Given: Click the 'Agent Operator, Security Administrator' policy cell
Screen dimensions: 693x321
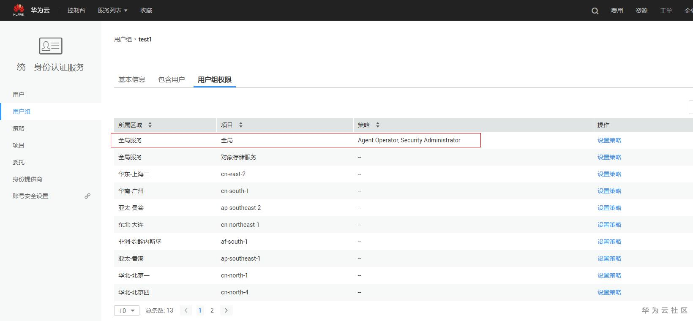Looking at the screenshot, I should [x=409, y=140].
